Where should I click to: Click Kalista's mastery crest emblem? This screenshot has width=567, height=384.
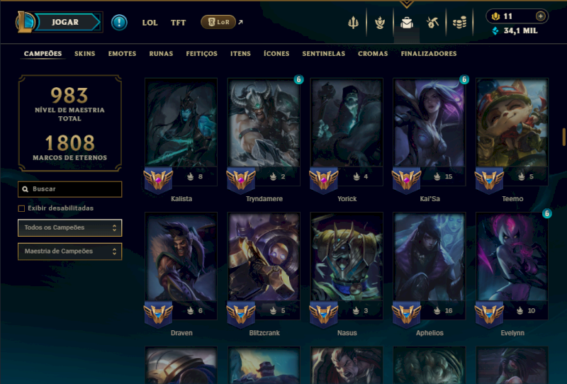158,180
